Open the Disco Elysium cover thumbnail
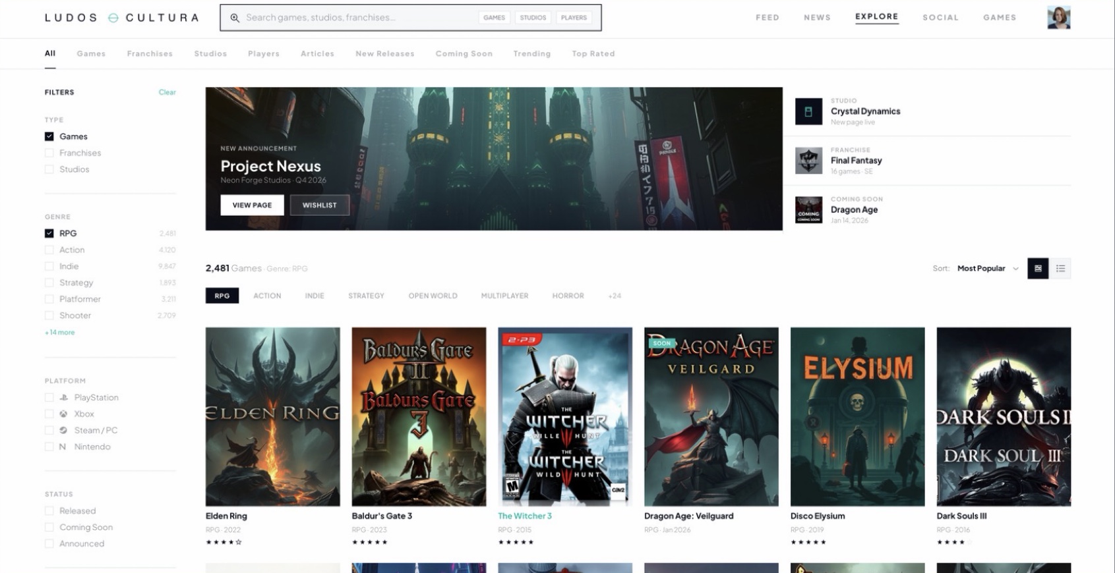 coord(858,417)
